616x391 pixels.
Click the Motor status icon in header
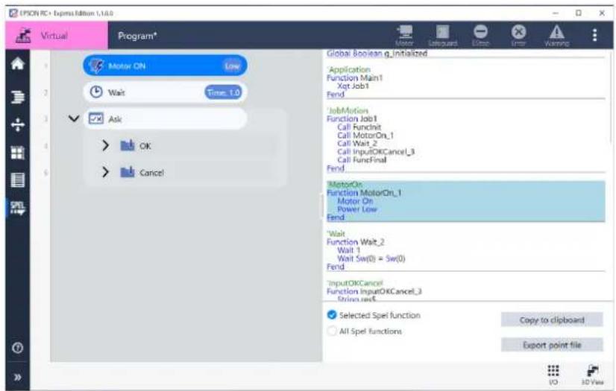(404, 35)
